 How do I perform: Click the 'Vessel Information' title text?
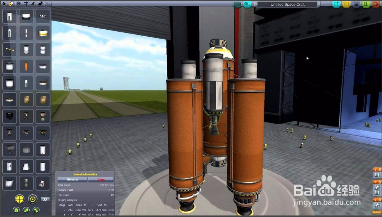[x=85, y=174]
